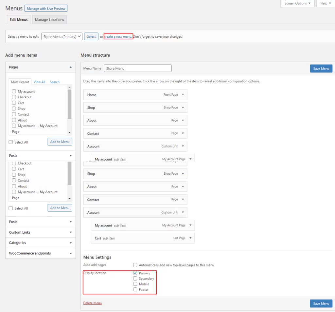Image resolution: width=335 pixels, height=312 pixels.
Task: Check automatically add new top-level pages
Action: click(x=135, y=265)
